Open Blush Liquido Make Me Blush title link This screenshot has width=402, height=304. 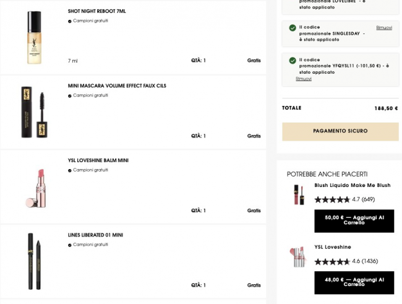(352, 185)
